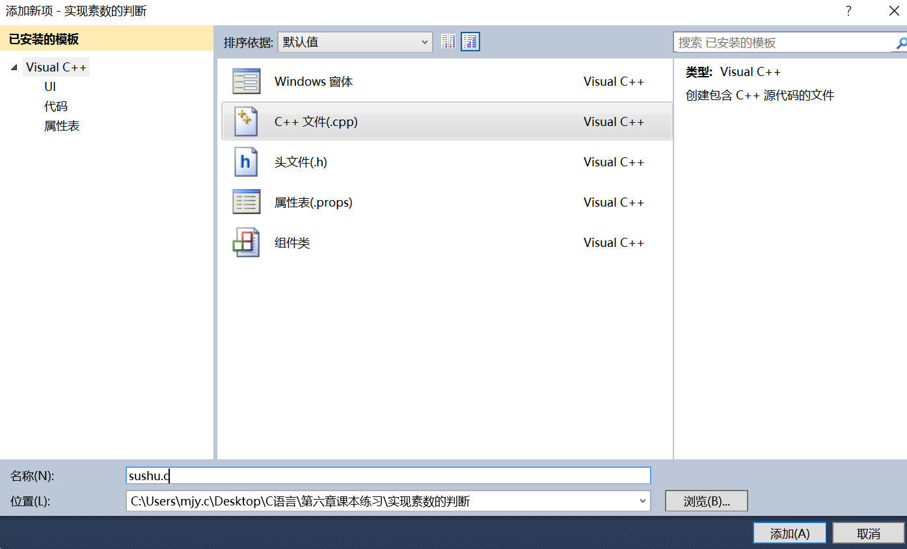
Task: Click the Windows 窗体 template icon
Action: pos(246,81)
